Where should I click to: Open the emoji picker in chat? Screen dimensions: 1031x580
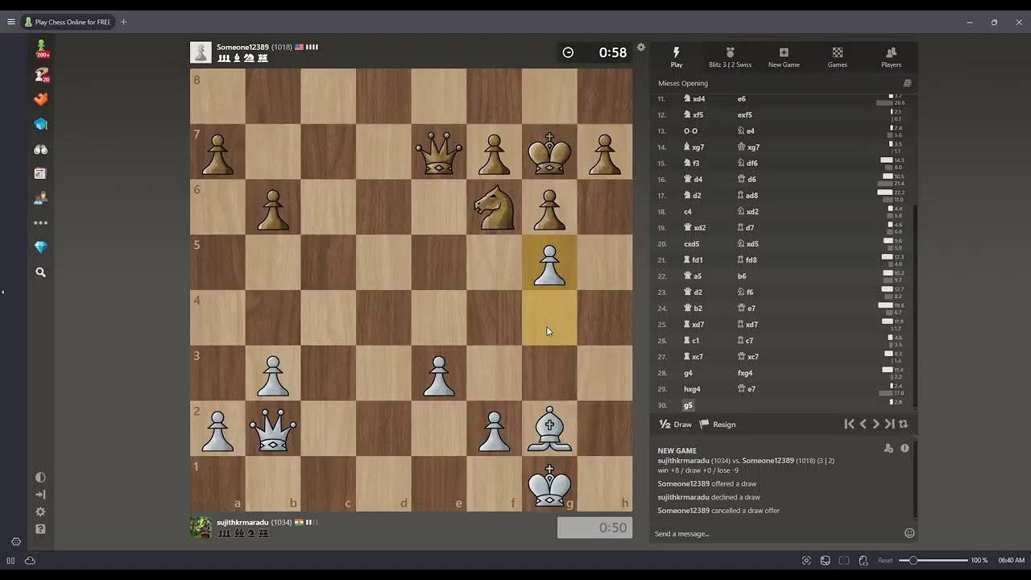pyautogui.click(x=909, y=533)
